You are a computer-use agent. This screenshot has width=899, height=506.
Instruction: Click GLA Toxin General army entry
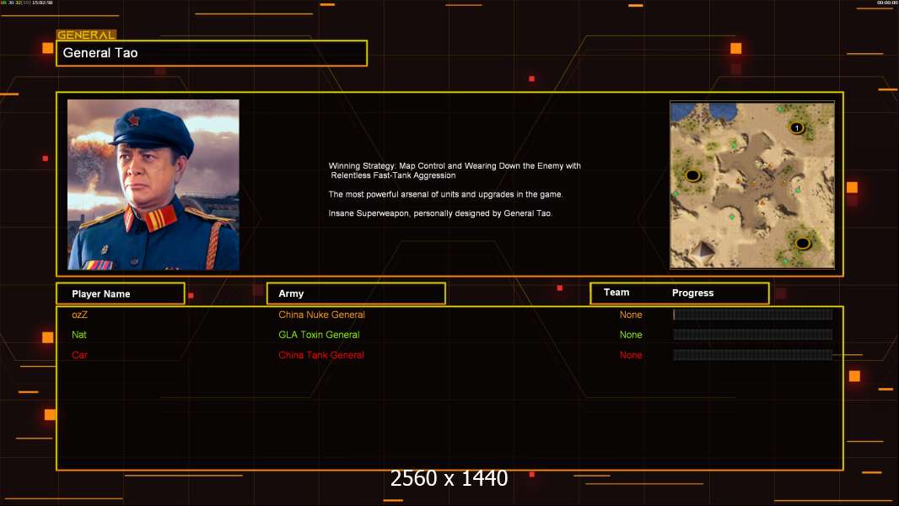(x=319, y=335)
